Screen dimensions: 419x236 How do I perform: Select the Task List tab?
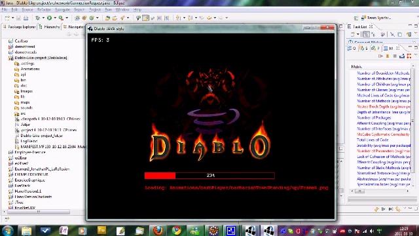[359, 26]
